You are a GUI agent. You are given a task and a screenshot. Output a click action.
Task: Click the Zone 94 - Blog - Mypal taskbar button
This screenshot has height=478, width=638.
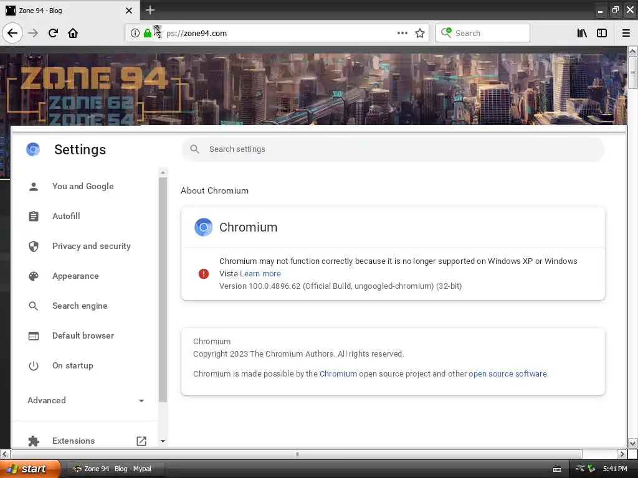click(115, 469)
